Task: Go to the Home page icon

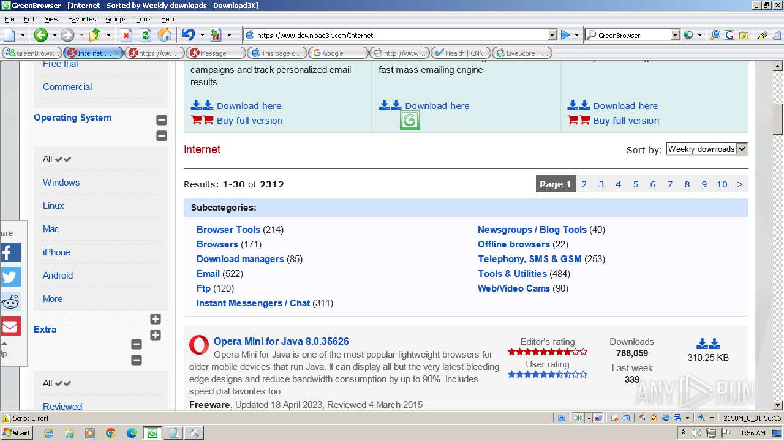Action: (x=165, y=35)
